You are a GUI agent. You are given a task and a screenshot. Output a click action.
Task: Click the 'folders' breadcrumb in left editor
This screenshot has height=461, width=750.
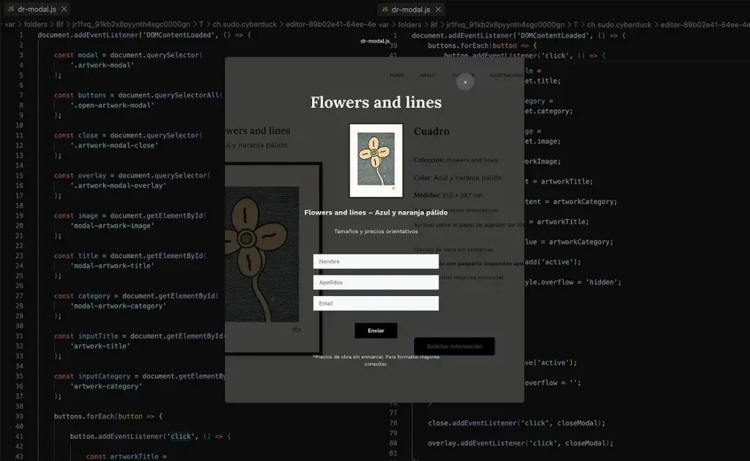35,24
